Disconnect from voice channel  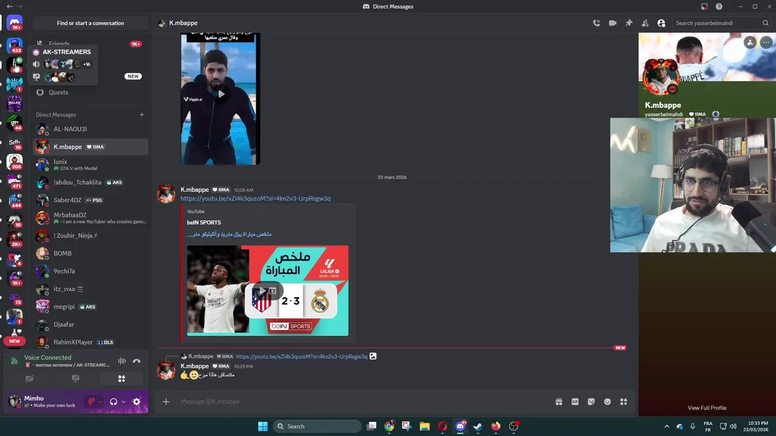pyautogui.click(x=136, y=361)
